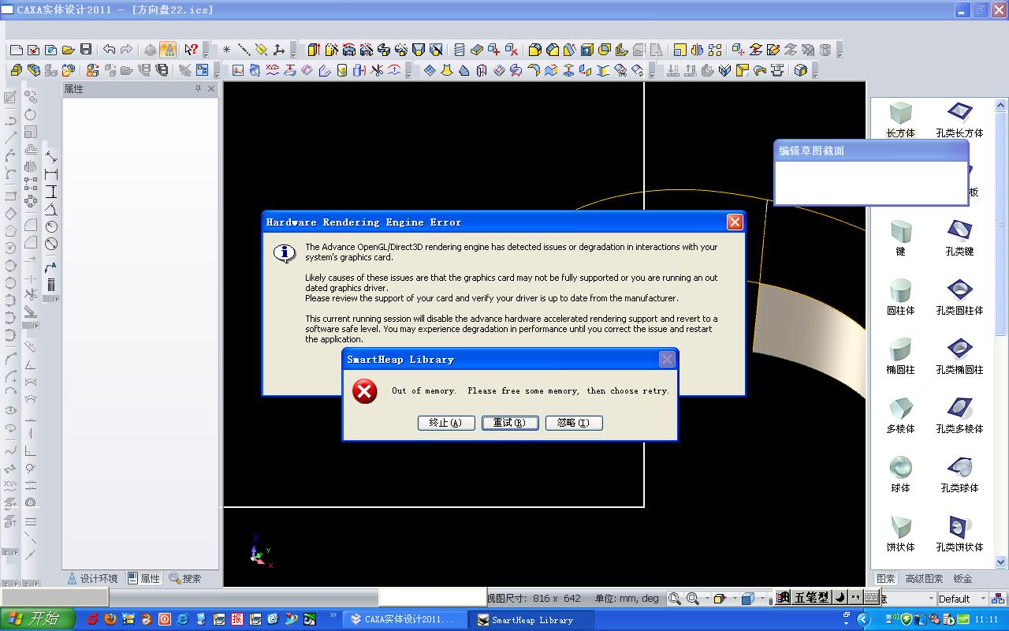The height and width of the screenshot is (631, 1009).
Task: Open the blue cube view style dropdown
Action: pyautogui.click(x=762, y=599)
